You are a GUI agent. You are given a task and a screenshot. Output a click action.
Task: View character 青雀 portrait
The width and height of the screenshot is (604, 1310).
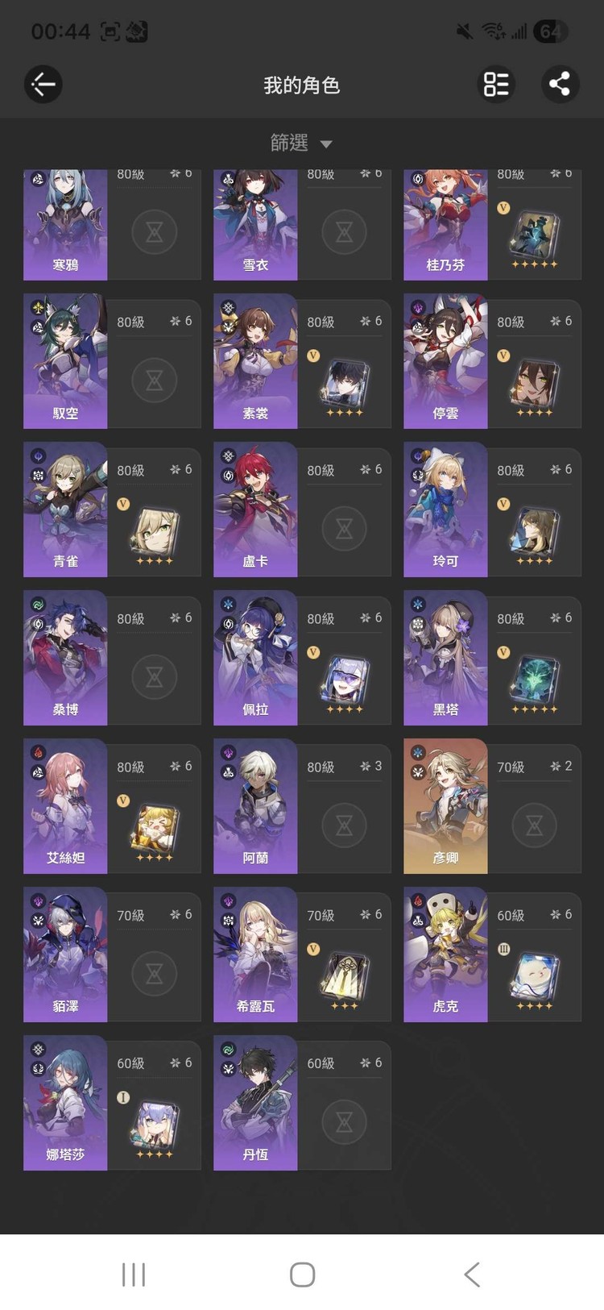click(65, 509)
